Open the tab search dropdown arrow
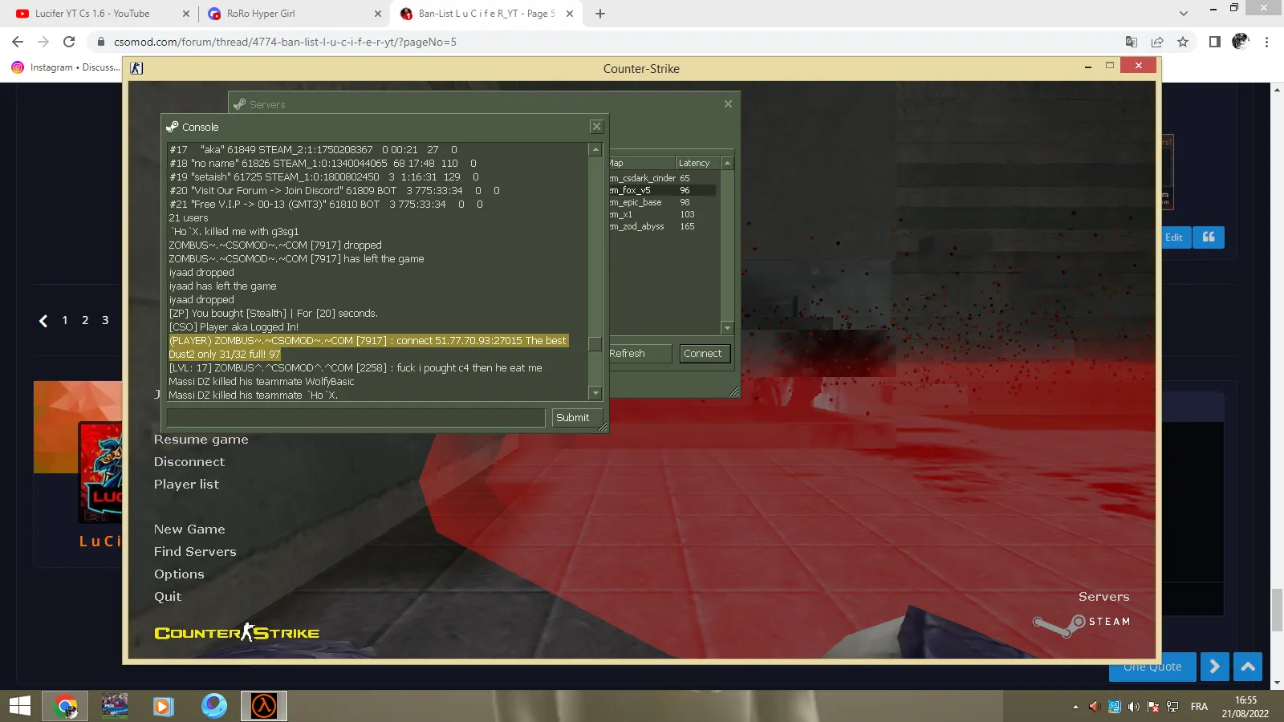1284x722 pixels. (x=1184, y=14)
